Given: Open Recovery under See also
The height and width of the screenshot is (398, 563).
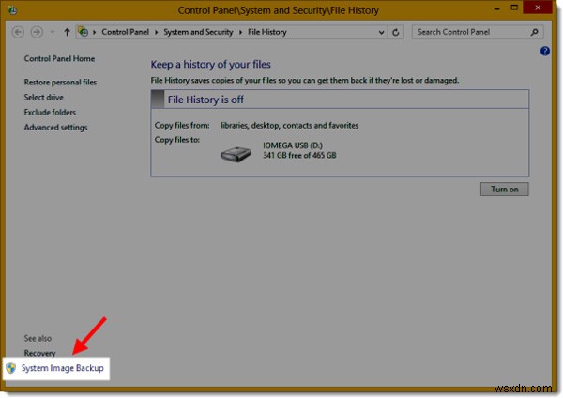Looking at the screenshot, I should click(39, 353).
